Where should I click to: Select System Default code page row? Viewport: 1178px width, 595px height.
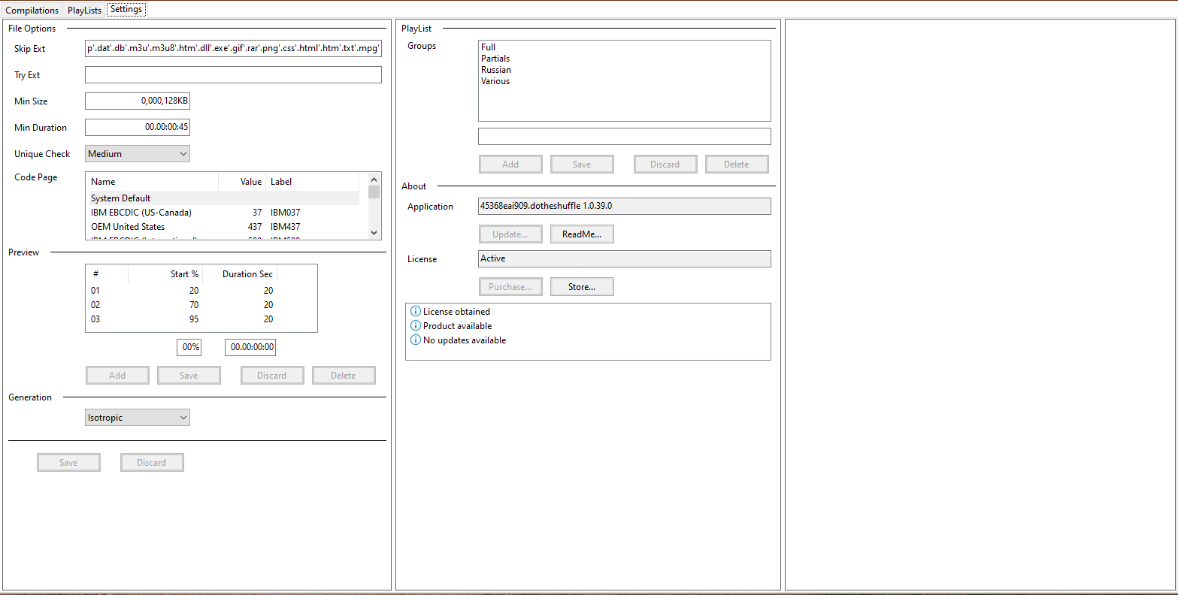click(x=226, y=198)
